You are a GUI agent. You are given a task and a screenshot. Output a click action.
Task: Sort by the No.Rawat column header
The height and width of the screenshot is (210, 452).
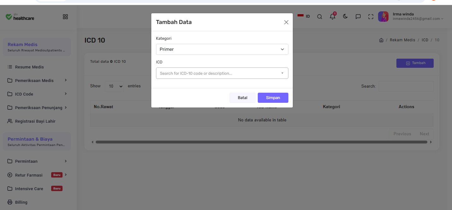[103, 107]
